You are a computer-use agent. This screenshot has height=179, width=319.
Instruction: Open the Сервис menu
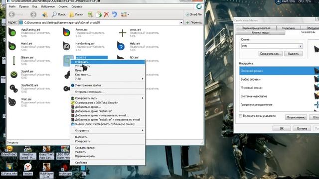63,6
